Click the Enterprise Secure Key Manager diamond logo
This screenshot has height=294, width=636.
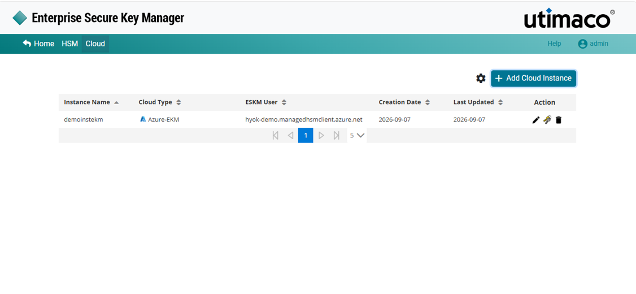(x=20, y=18)
